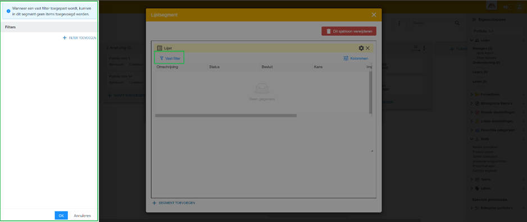Collapse the Skills section
Viewport: 527px width, 222px height.
[471, 139]
